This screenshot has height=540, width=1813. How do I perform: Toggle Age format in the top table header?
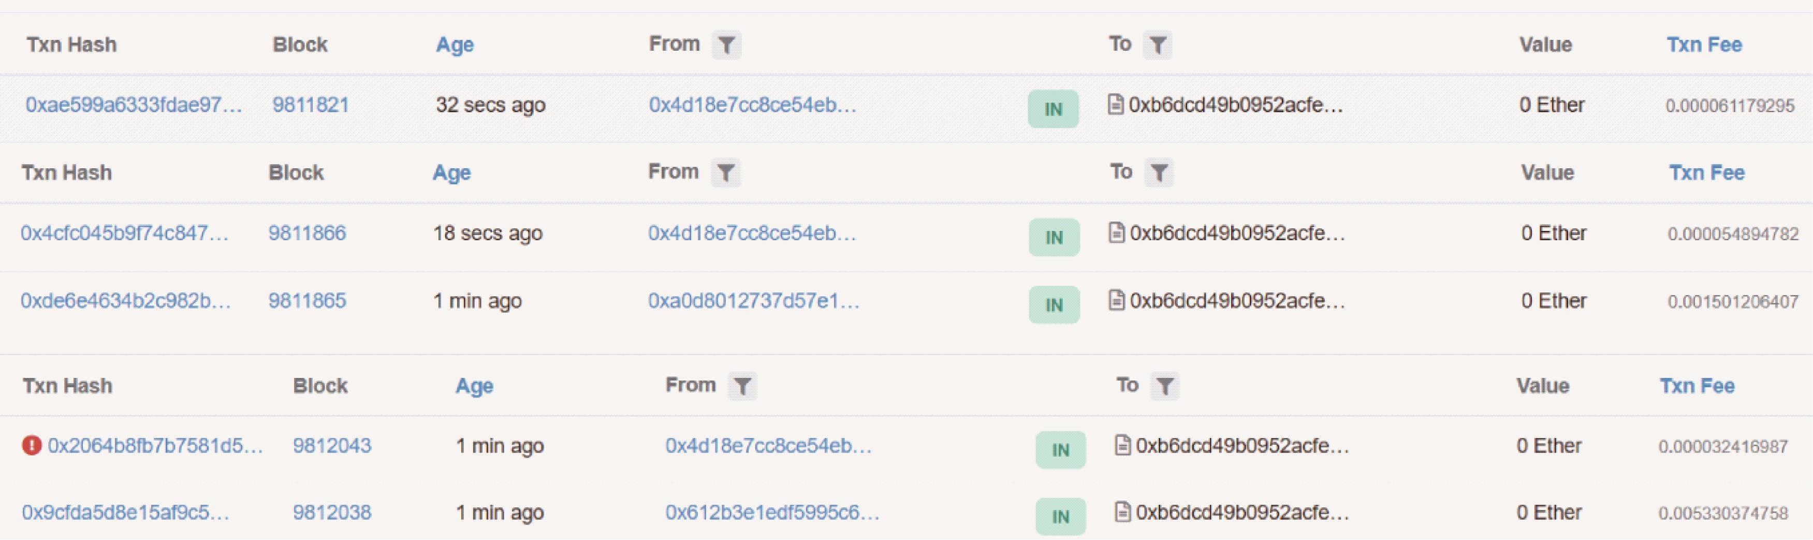coord(455,45)
